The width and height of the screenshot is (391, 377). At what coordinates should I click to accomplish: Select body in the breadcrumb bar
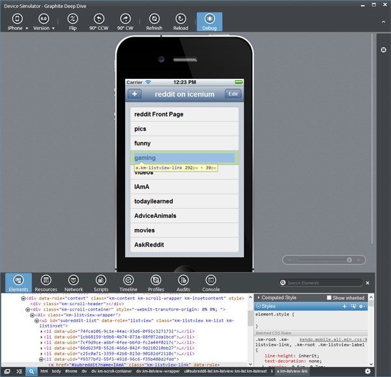click(56, 371)
